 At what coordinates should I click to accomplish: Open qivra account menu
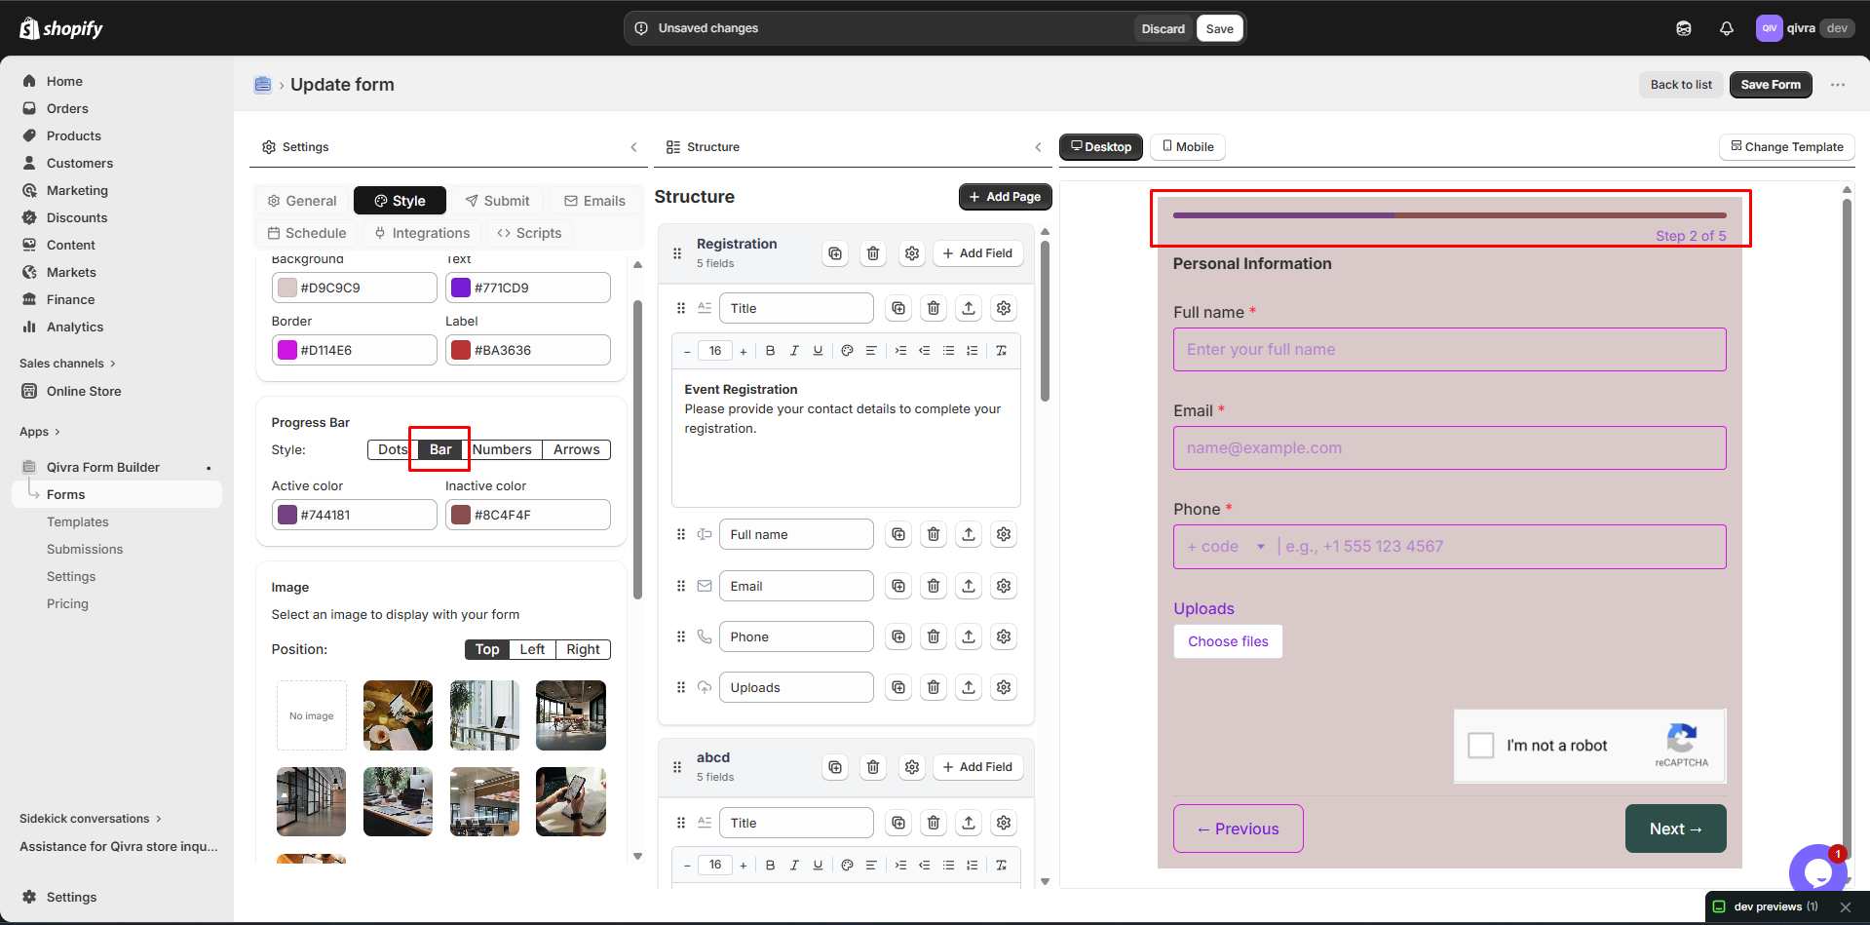(x=1805, y=28)
